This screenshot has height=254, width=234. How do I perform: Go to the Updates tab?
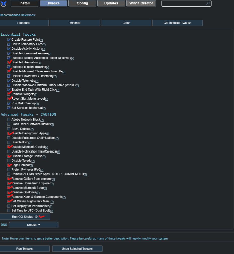tap(111, 3)
